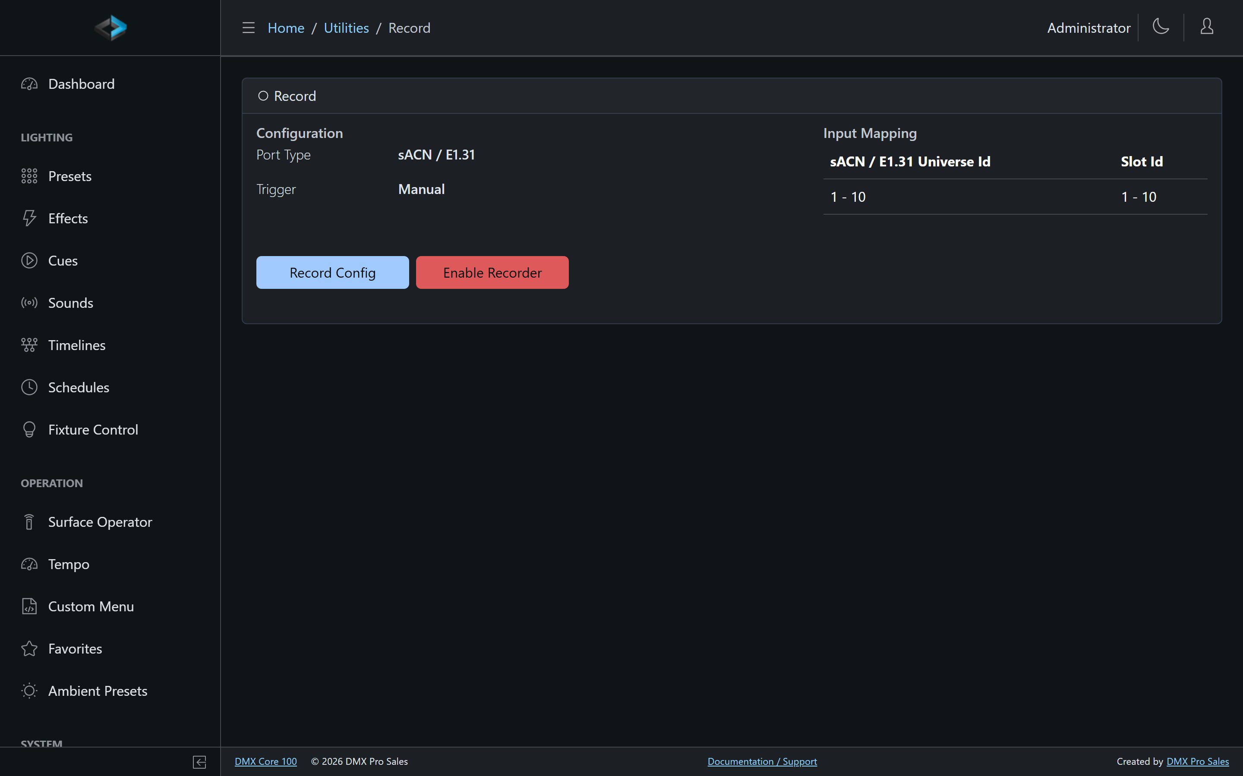This screenshot has width=1243, height=776.
Task: Click the Timelines nodes icon
Action: pos(29,345)
